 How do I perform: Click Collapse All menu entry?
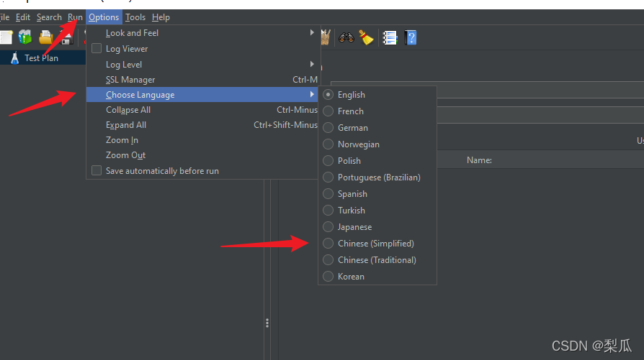(202, 110)
